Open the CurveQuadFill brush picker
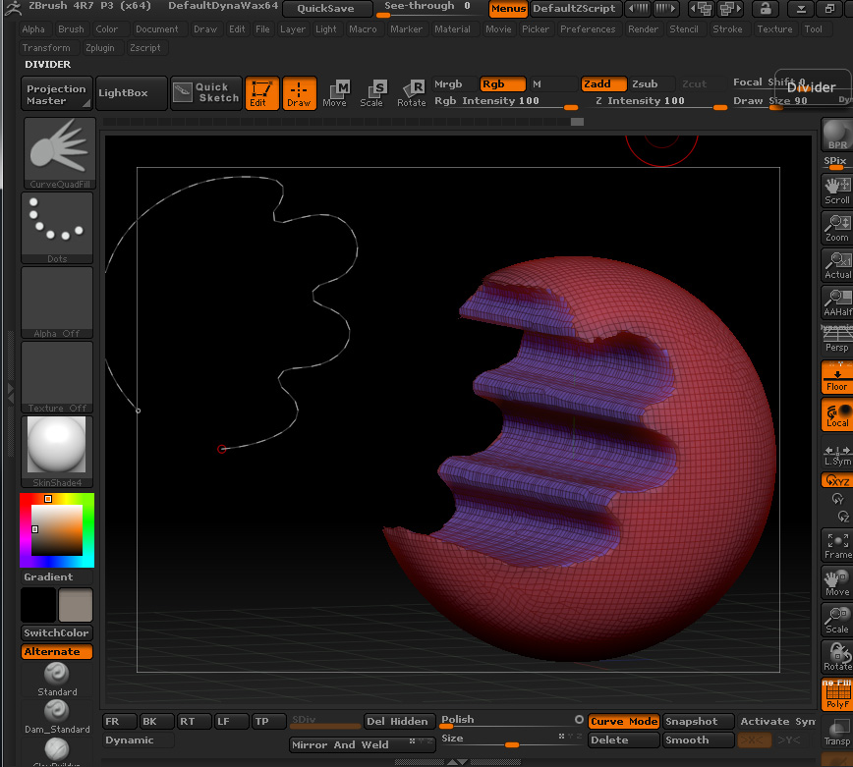The width and height of the screenshot is (853, 767). 58,153
